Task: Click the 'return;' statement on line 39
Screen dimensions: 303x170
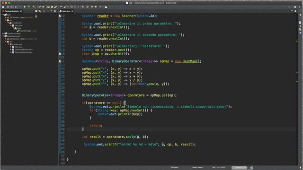Action: point(96,126)
